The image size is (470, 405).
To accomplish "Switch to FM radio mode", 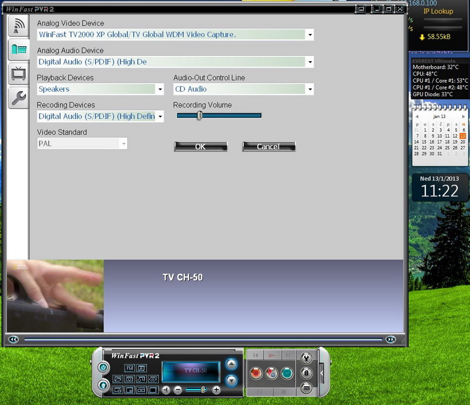I will point(129,368).
